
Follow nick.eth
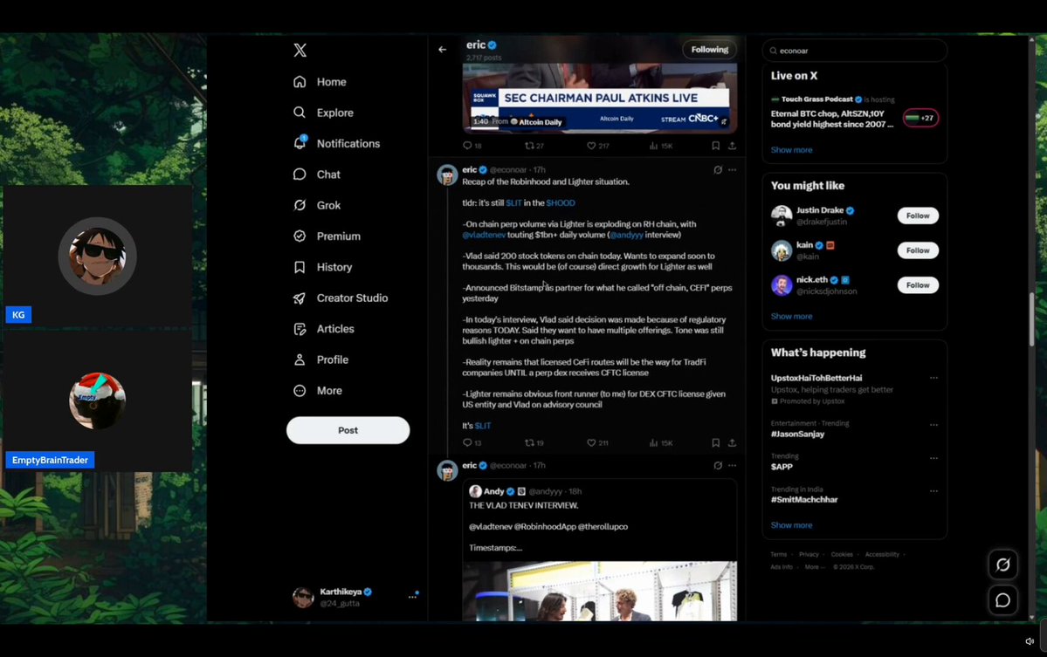point(918,284)
